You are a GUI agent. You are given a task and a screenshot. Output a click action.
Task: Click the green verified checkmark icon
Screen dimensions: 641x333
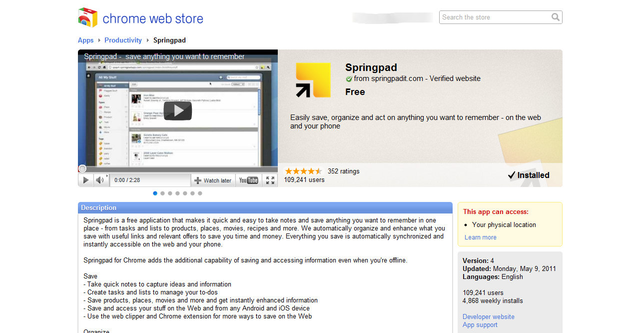pyautogui.click(x=349, y=79)
